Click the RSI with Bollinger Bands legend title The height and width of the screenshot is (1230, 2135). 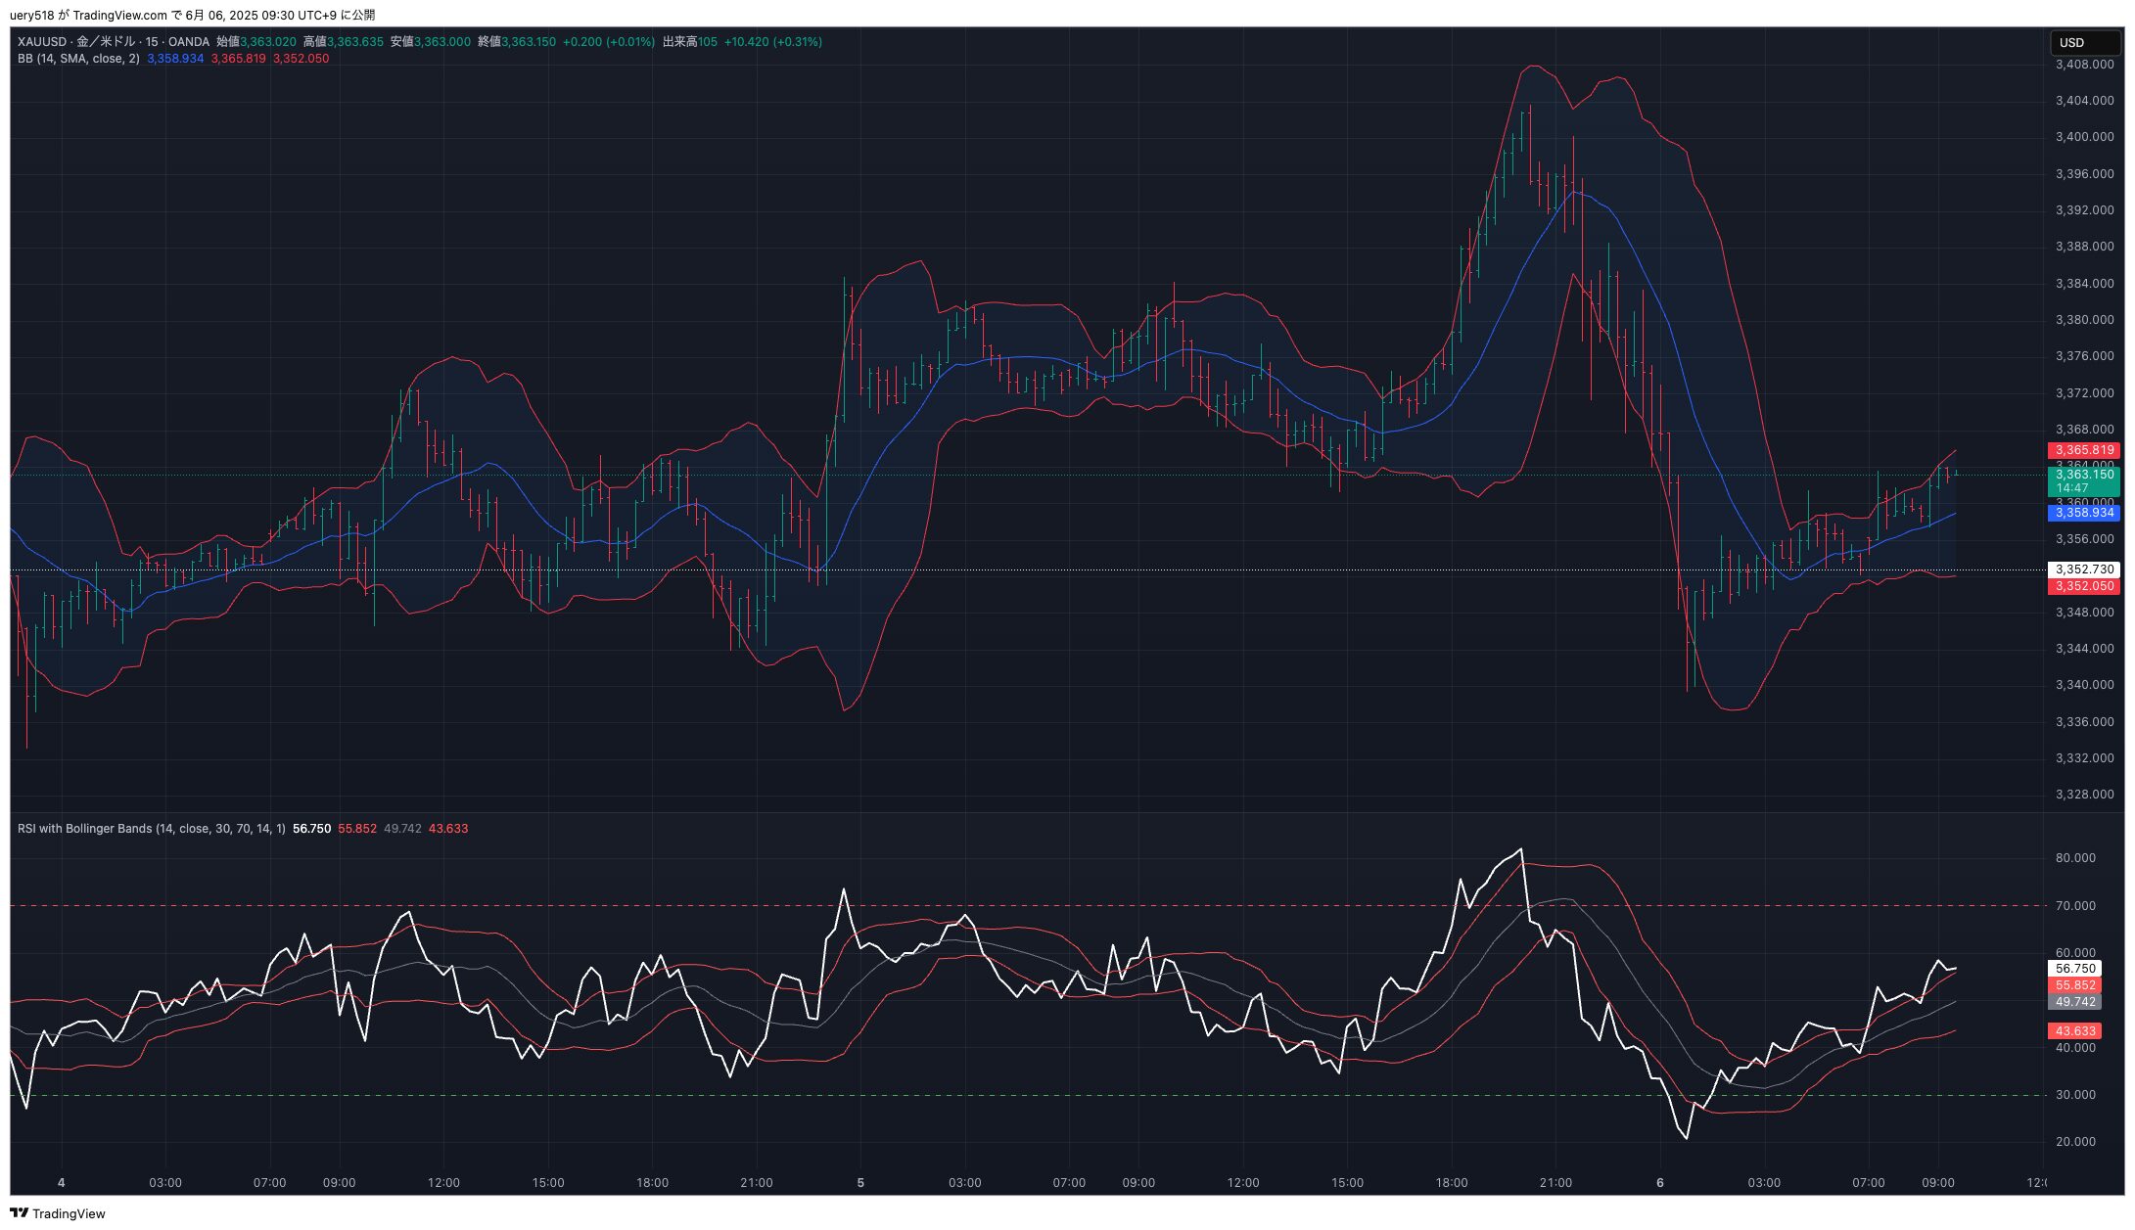coord(152,829)
